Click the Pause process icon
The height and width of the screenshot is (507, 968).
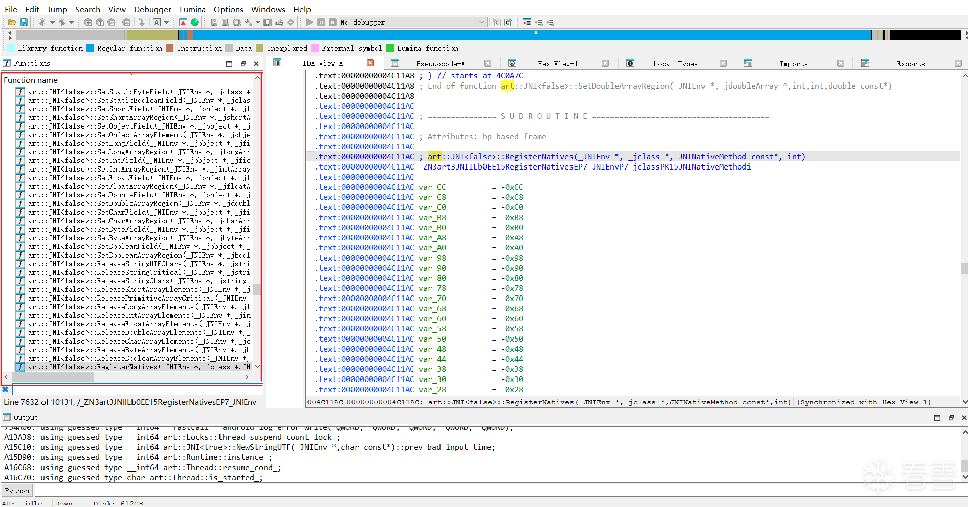321,22
